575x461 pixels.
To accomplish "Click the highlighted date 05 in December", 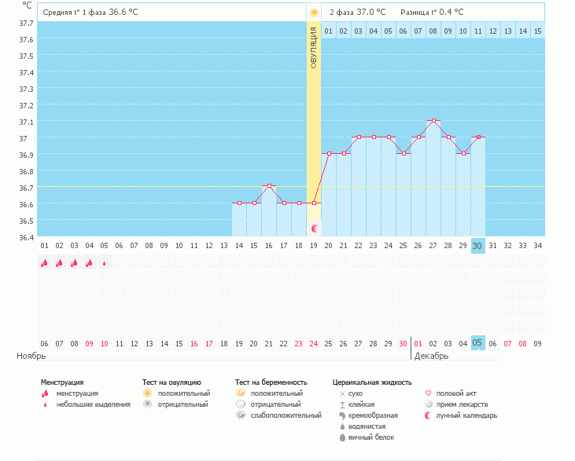I will 477,343.
